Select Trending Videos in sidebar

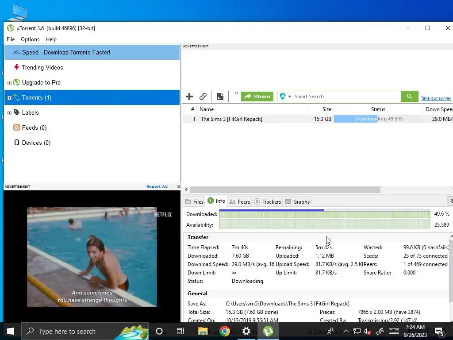tap(92, 67)
